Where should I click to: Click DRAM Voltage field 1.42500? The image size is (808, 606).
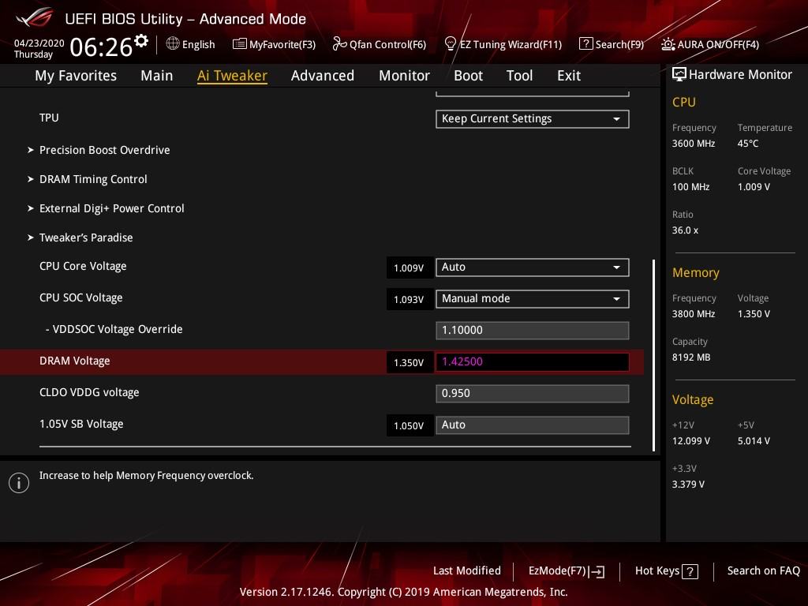pos(533,361)
